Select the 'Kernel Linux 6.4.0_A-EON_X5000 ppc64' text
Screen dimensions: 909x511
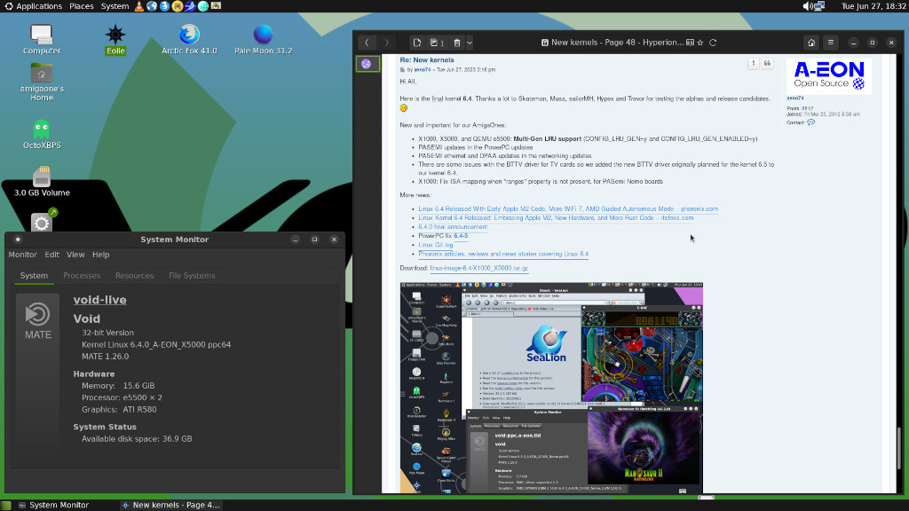click(x=156, y=344)
